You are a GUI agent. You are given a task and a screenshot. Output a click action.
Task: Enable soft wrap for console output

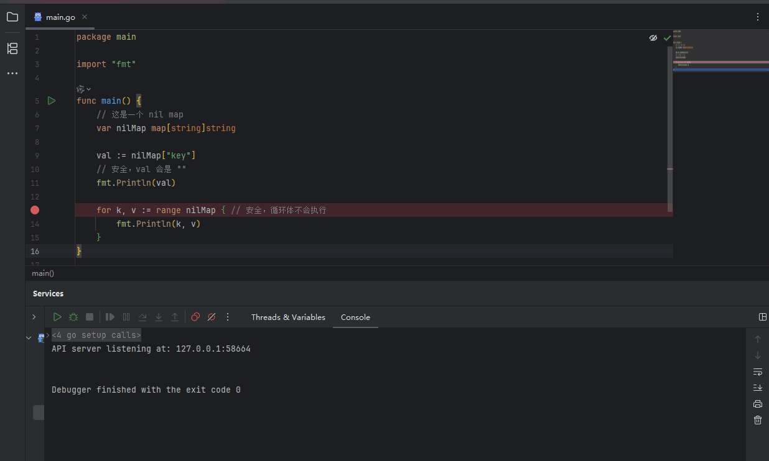[757, 372]
